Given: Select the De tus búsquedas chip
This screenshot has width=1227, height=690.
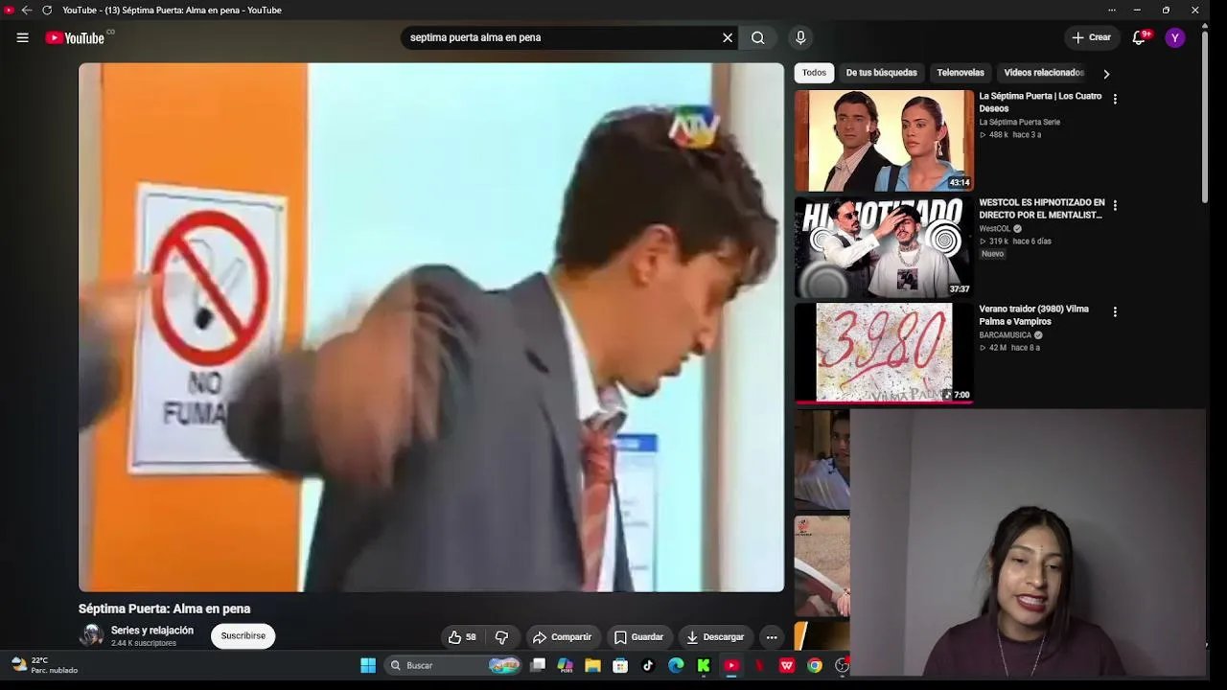Looking at the screenshot, I should pyautogui.click(x=881, y=73).
